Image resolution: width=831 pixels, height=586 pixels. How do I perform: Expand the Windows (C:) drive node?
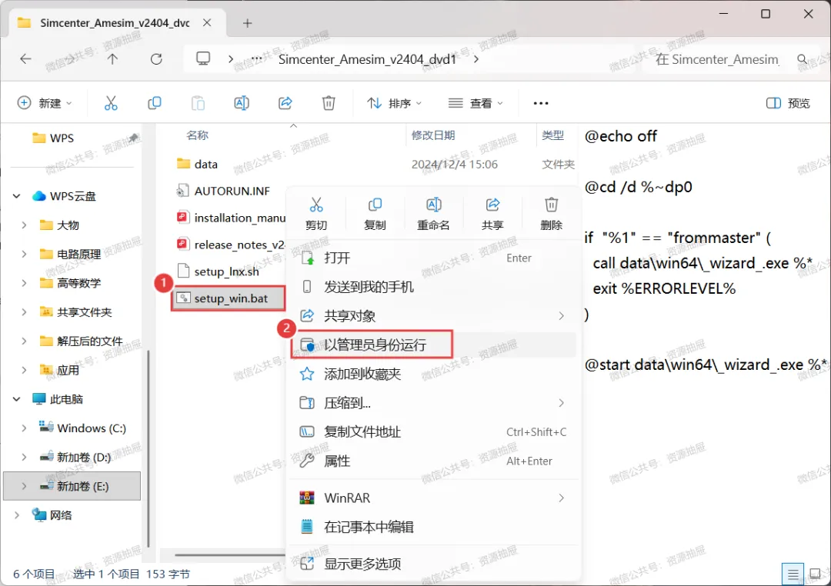pos(24,428)
